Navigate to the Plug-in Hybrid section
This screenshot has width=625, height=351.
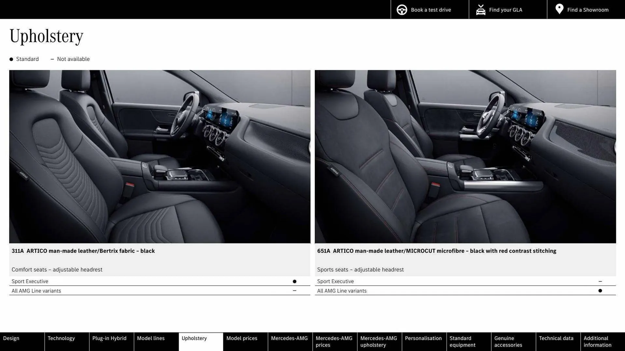pos(109,338)
